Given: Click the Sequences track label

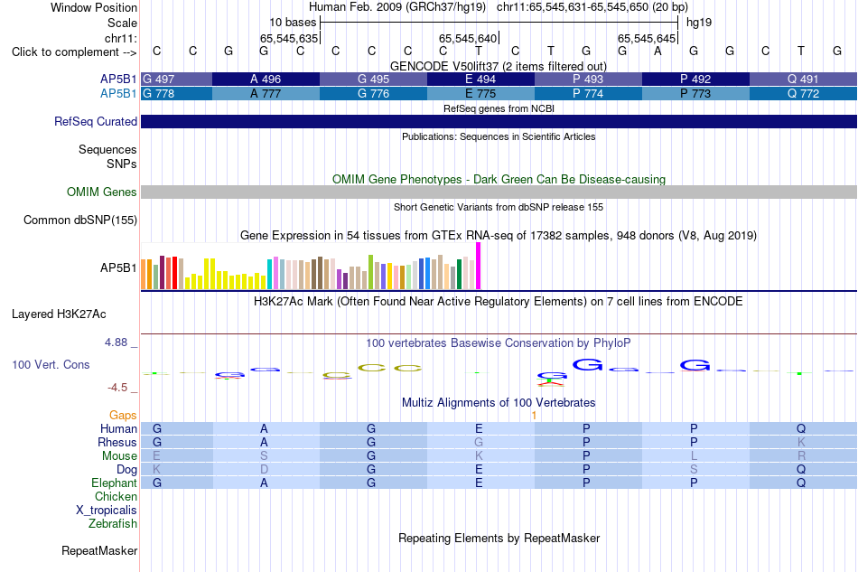Looking at the screenshot, I should pos(107,149).
